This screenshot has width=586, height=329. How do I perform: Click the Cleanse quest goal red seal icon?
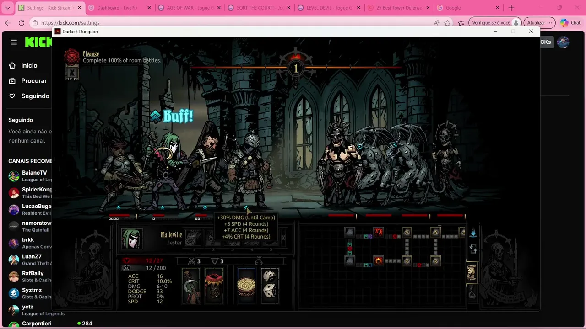71,56
